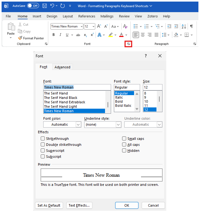Click Center alignment icon

click(x=143, y=35)
